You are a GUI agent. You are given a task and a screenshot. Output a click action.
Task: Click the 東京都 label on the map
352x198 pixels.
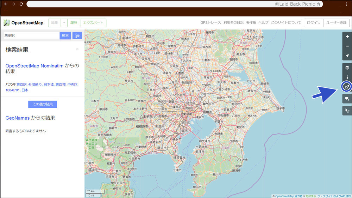(x=188, y=114)
